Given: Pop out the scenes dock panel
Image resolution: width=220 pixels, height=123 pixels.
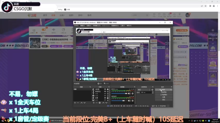Looking at the screenshot, I should (x=90, y=87).
